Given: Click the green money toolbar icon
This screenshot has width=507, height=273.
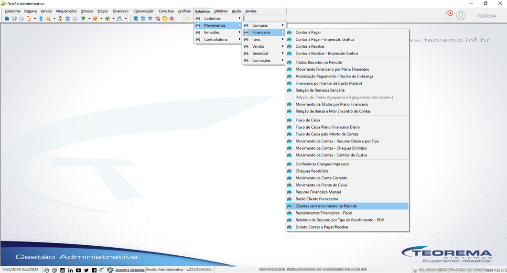Looking at the screenshot, I should click(x=108, y=19).
